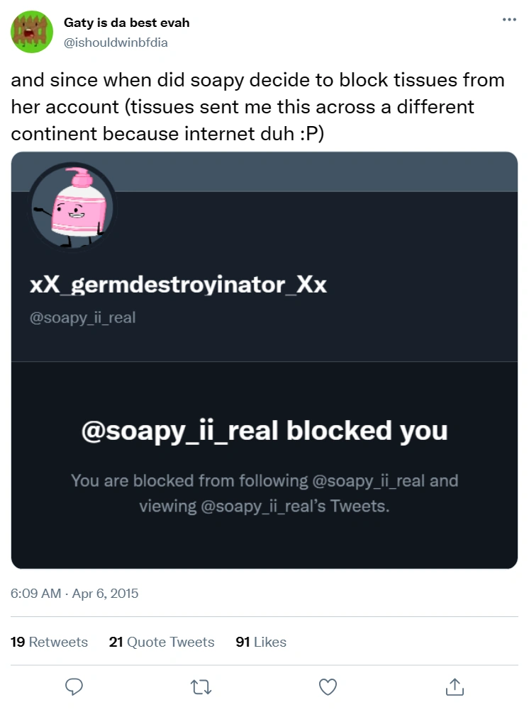This screenshot has height=719, width=529.
Task: Open the "Gaty is da best evah" profile name
Action: (x=126, y=23)
